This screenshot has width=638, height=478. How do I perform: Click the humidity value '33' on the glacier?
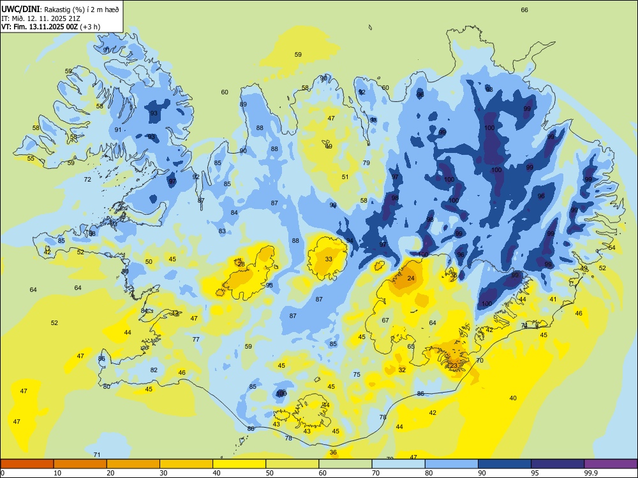tap(329, 259)
